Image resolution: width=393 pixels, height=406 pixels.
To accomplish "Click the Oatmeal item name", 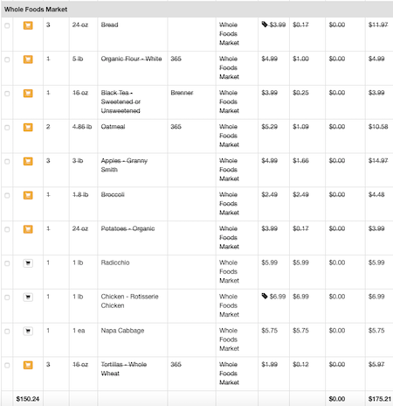I will [113, 127].
